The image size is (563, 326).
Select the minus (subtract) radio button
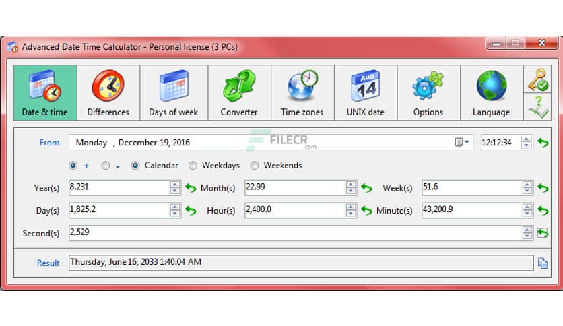coord(105,166)
